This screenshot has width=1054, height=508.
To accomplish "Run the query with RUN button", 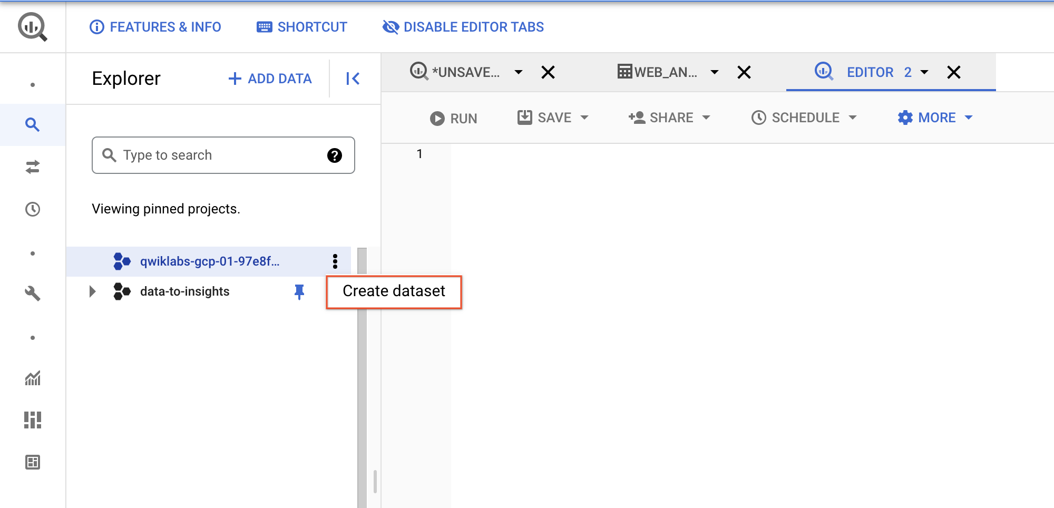I will pyautogui.click(x=454, y=119).
